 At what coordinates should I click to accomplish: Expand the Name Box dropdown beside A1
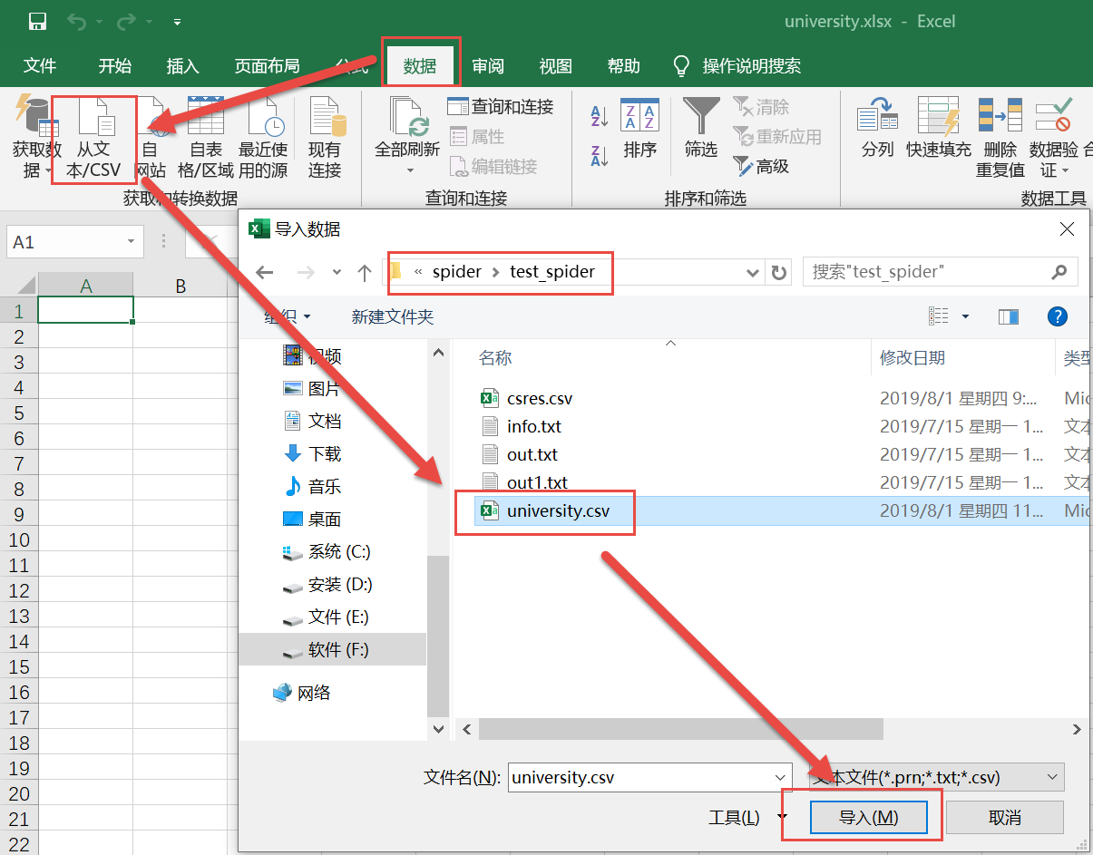click(132, 242)
